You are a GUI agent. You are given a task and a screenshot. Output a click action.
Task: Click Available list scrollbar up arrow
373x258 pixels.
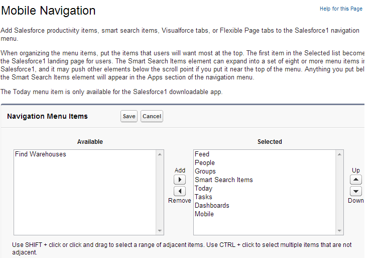coord(160,154)
